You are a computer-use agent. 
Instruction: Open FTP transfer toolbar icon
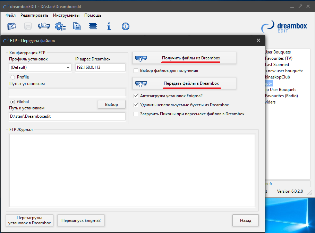coord(44,26)
